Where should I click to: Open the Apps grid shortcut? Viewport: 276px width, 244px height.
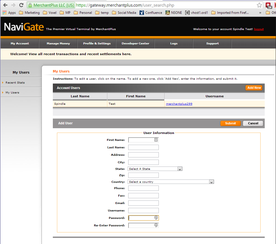coord(9,13)
